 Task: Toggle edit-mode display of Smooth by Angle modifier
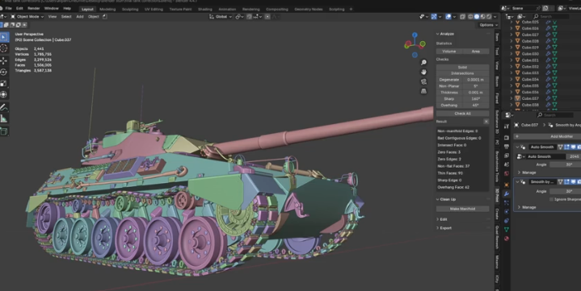[567, 182]
